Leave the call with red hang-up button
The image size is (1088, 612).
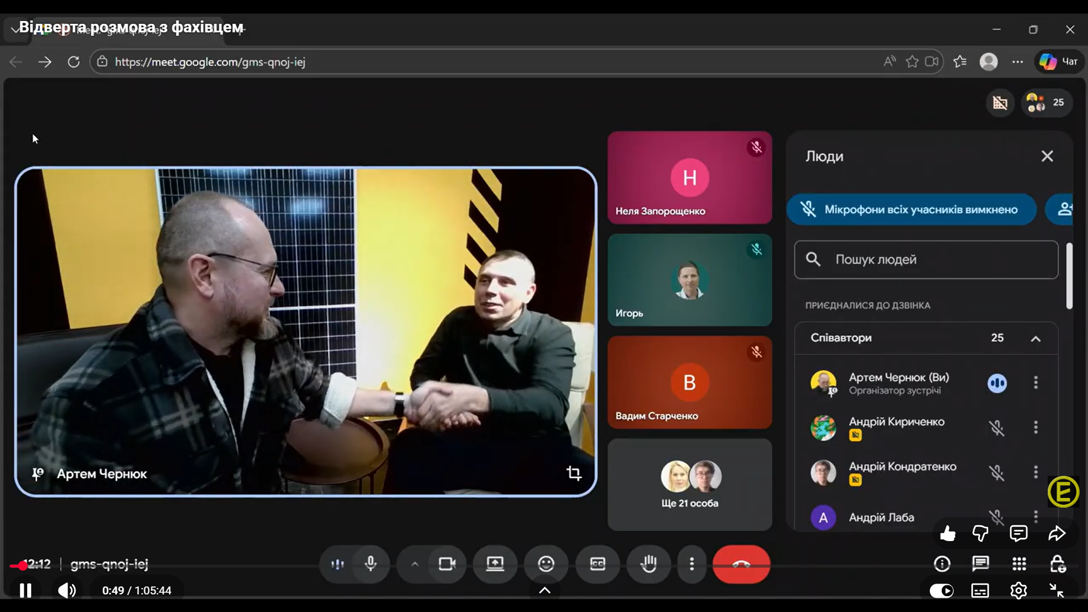[741, 564]
